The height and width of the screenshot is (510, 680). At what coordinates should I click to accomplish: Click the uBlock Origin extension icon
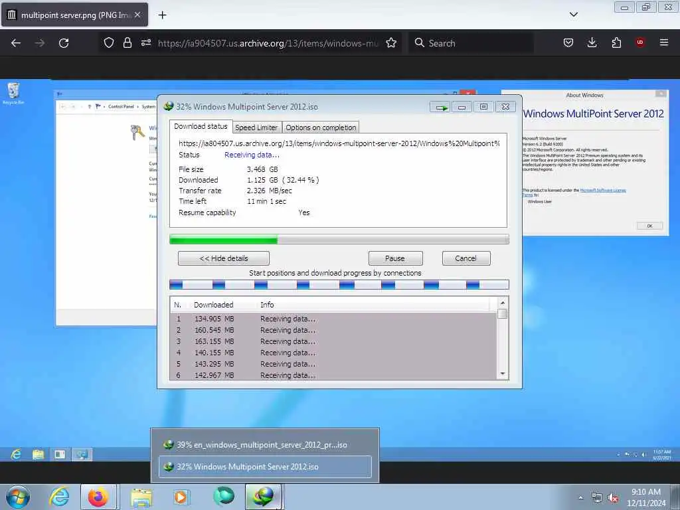[640, 42]
